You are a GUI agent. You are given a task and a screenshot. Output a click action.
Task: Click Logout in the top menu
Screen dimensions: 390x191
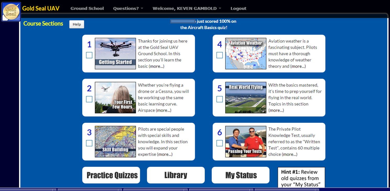click(238, 8)
